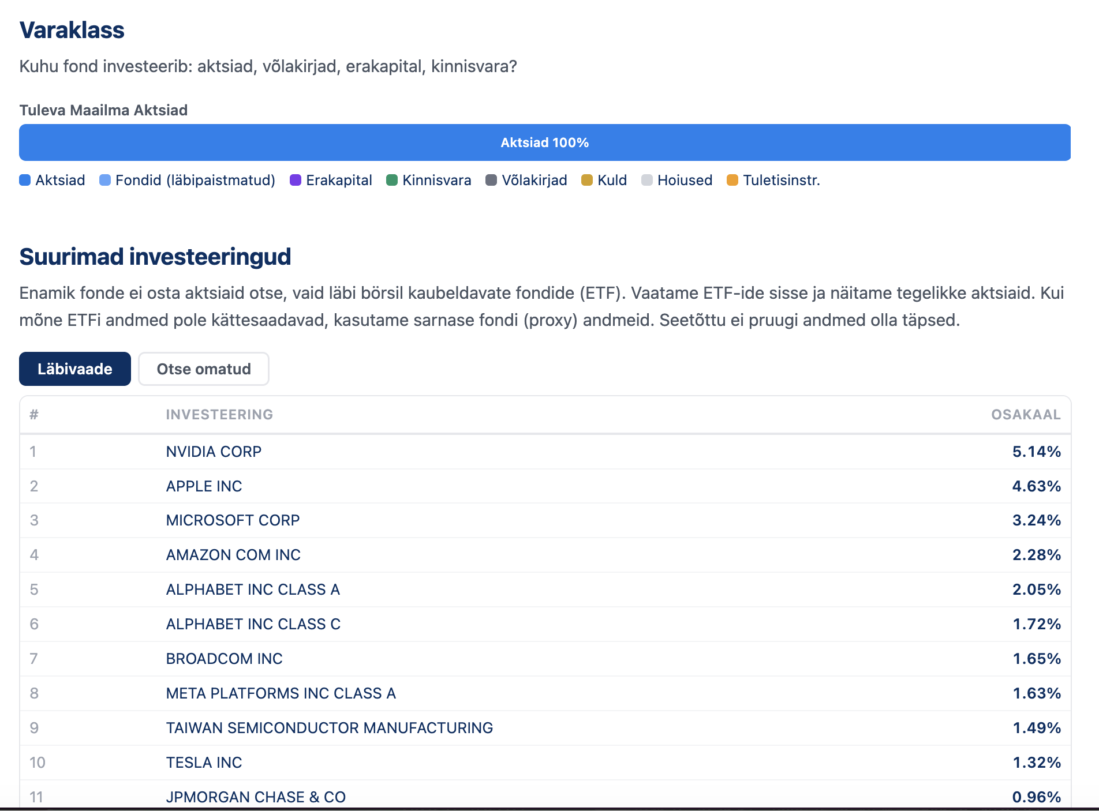Image resolution: width=1099 pixels, height=811 pixels.
Task: Open the Otse omatud tab
Action: point(204,369)
